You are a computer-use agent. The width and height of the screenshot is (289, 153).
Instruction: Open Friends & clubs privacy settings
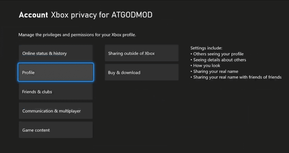(56, 92)
